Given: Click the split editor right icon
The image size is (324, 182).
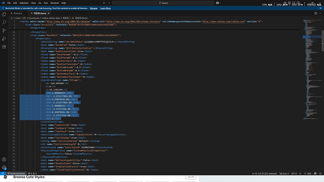Looking at the screenshot, I should (316, 13).
